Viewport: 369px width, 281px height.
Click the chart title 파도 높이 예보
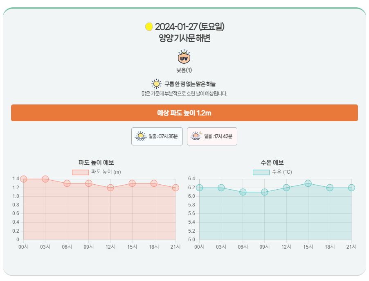point(96,163)
